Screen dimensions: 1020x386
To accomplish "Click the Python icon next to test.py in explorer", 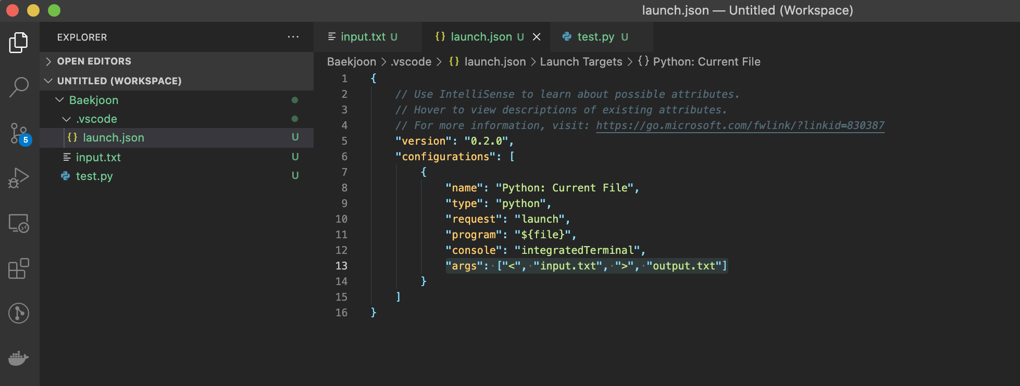I will click(65, 176).
